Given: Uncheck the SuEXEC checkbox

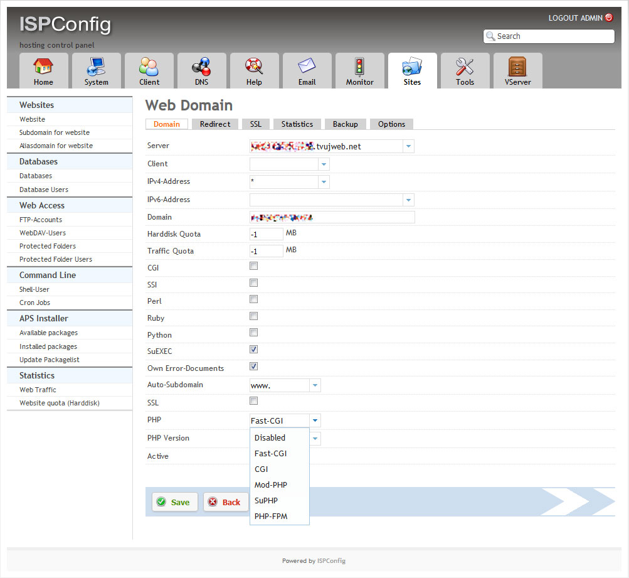Looking at the screenshot, I should (x=254, y=350).
